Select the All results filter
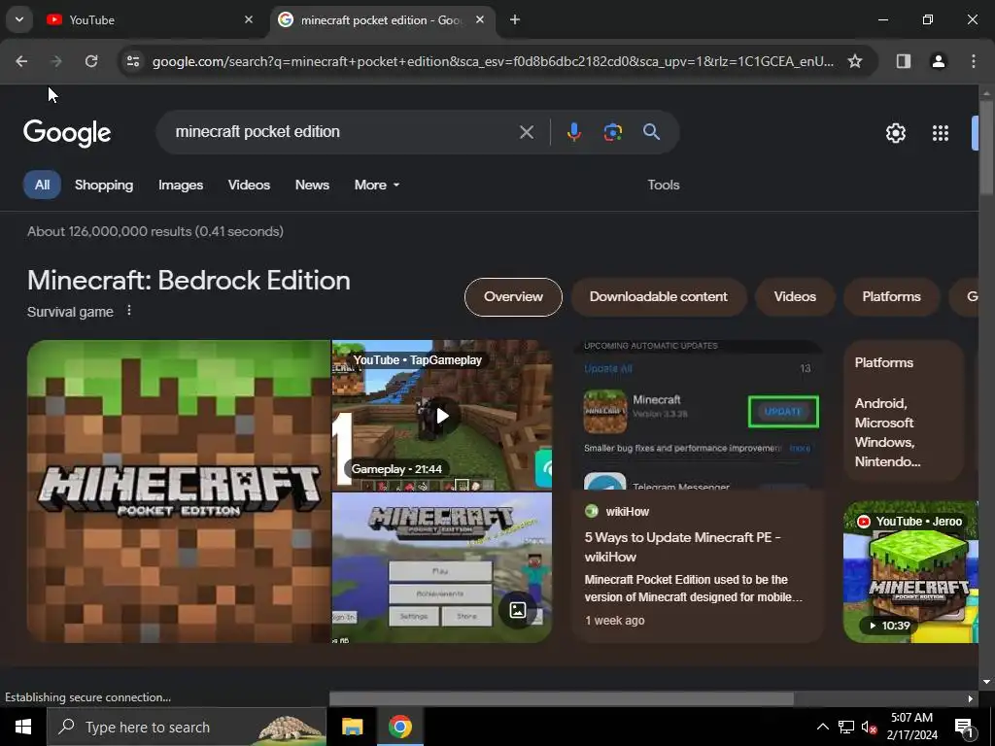Viewport: 995px width, 746px height. (x=42, y=185)
